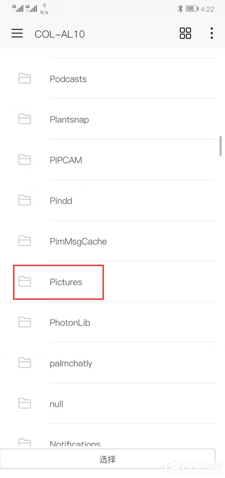
Task: Click the Pindd folder icon
Action: pos(24,200)
